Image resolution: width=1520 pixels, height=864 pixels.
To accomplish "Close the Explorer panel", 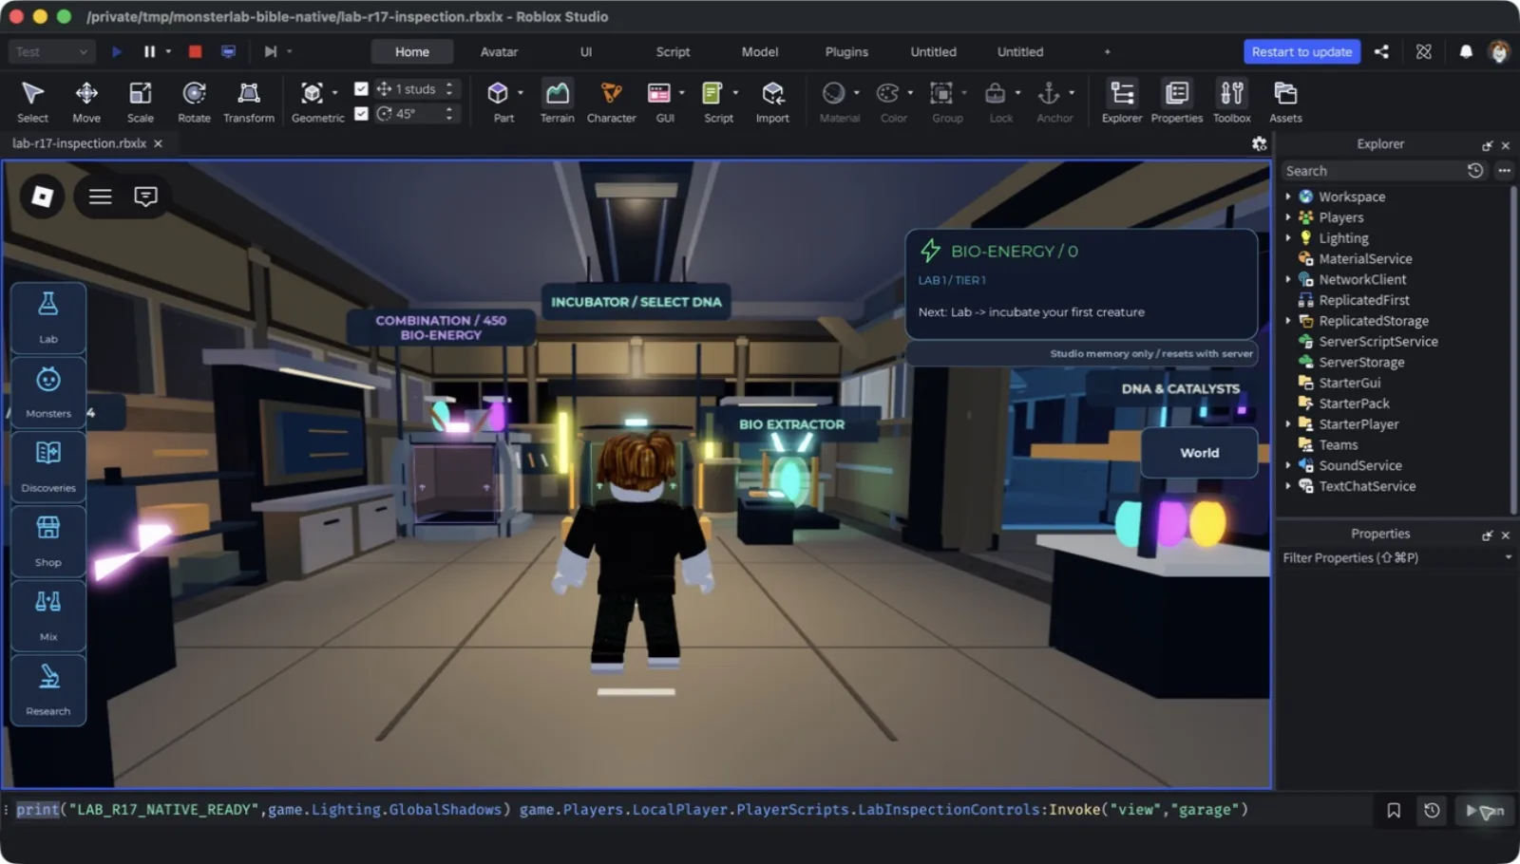I will [x=1505, y=145].
